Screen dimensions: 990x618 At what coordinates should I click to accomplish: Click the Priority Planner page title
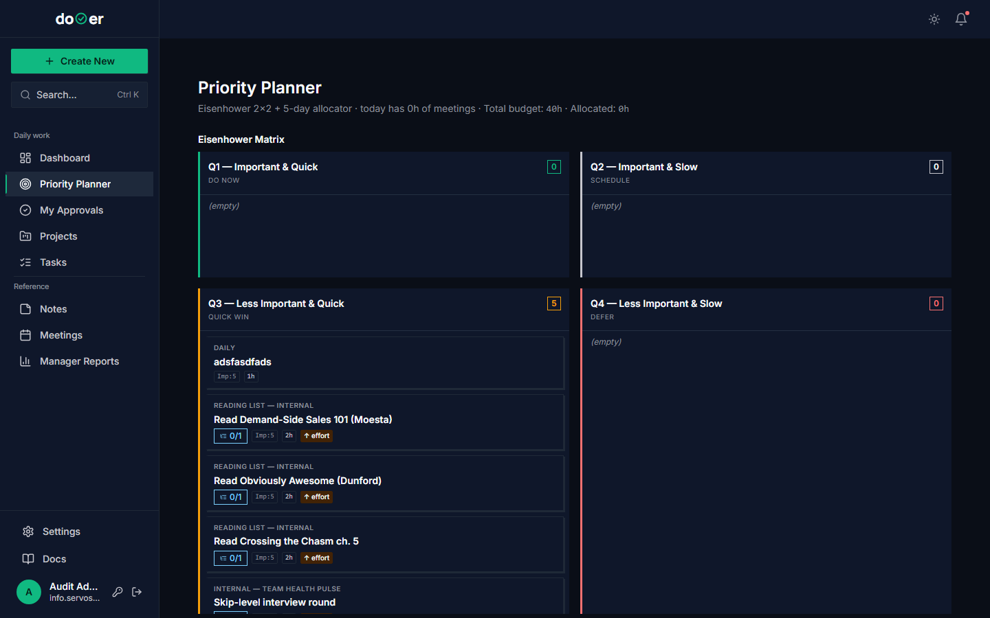coord(260,87)
